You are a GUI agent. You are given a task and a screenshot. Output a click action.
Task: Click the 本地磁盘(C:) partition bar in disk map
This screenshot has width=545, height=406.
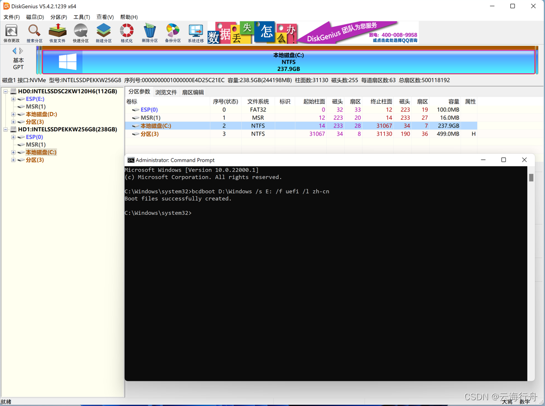[x=289, y=62]
